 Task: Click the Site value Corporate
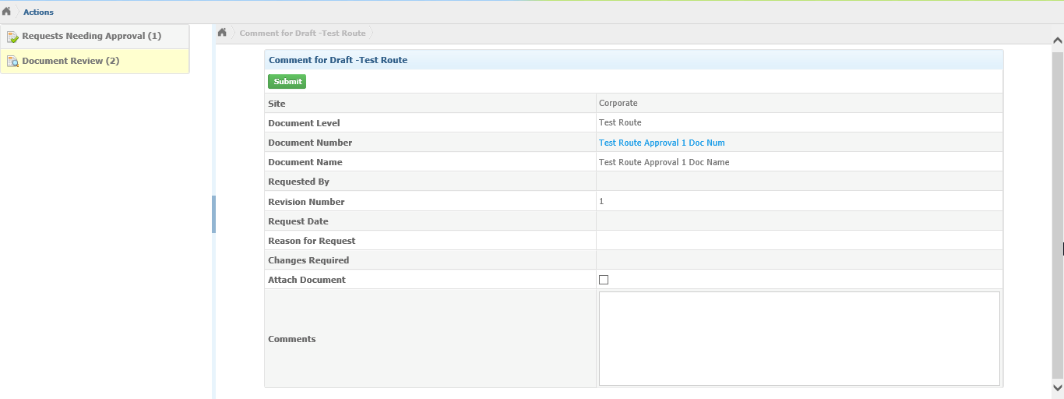point(618,103)
